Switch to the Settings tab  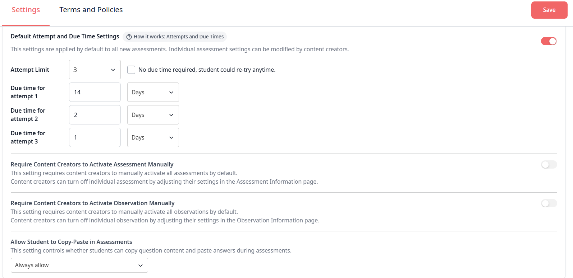tap(26, 10)
